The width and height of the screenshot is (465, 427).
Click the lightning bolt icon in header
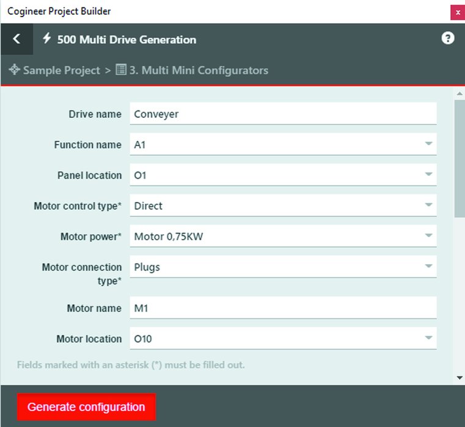point(47,38)
